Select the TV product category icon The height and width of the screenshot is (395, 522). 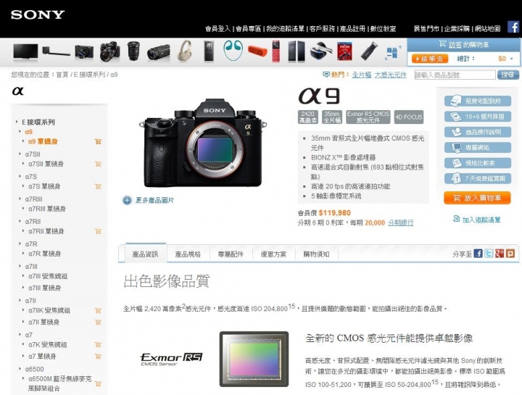25,52
